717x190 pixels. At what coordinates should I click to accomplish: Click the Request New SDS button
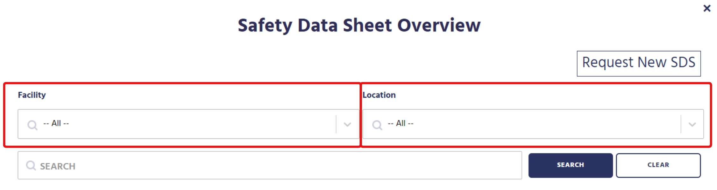click(x=639, y=64)
